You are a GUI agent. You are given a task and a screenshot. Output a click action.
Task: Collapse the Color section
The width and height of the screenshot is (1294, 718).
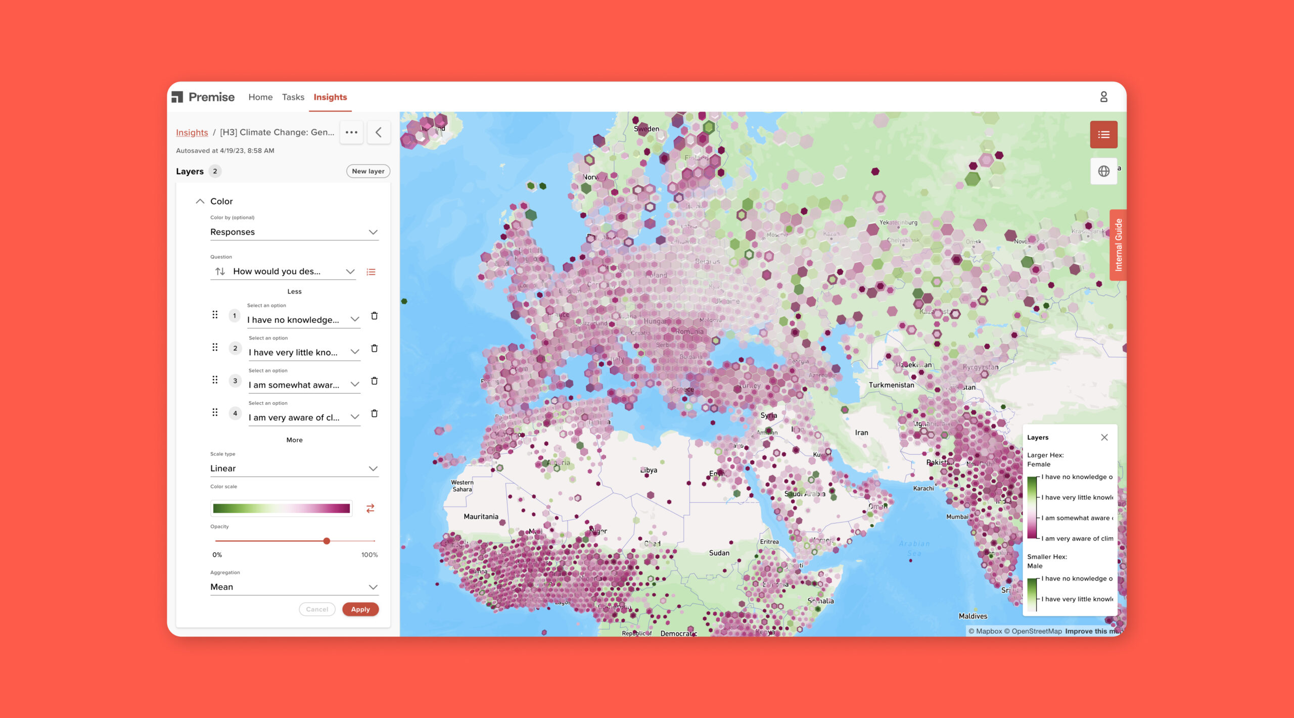200,201
